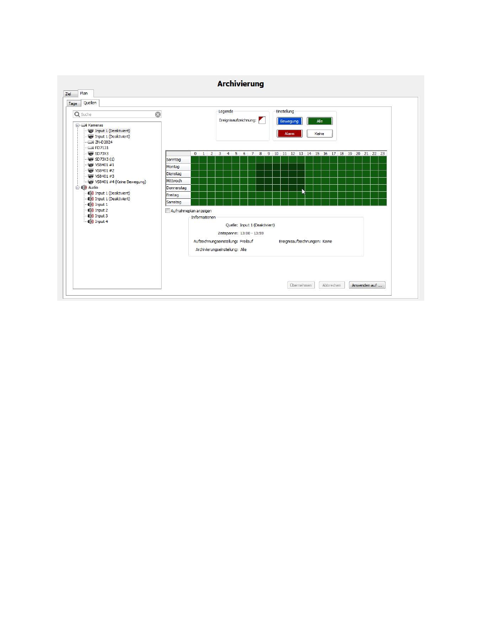Focus the Suche search input field

pos(117,114)
